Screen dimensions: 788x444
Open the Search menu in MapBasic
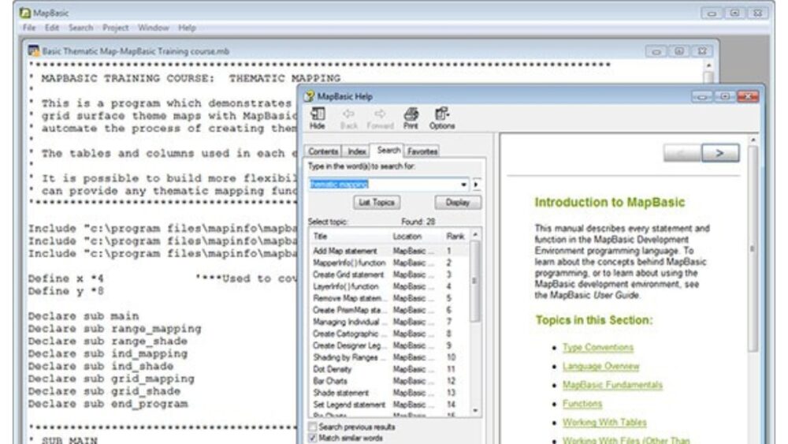[81, 28]
